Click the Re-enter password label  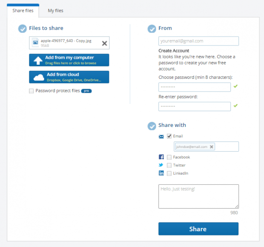(178, 97)
